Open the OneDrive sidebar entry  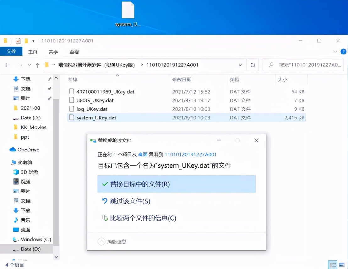pyautogui.click(x=28, y=150)
